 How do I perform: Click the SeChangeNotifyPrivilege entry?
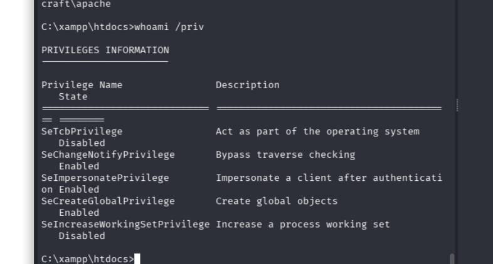point(108,155)
